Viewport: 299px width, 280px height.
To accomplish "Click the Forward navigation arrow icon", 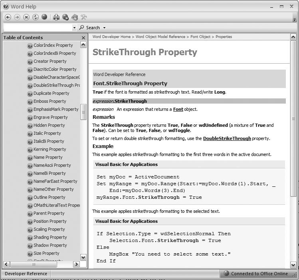I will pos(17,17).
